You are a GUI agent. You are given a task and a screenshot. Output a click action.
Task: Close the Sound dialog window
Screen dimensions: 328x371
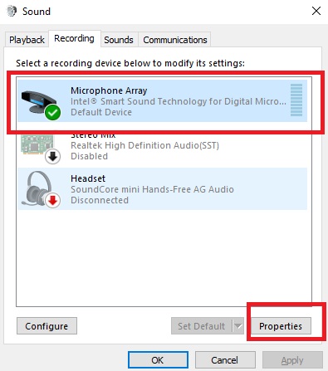tap(316, 11)
